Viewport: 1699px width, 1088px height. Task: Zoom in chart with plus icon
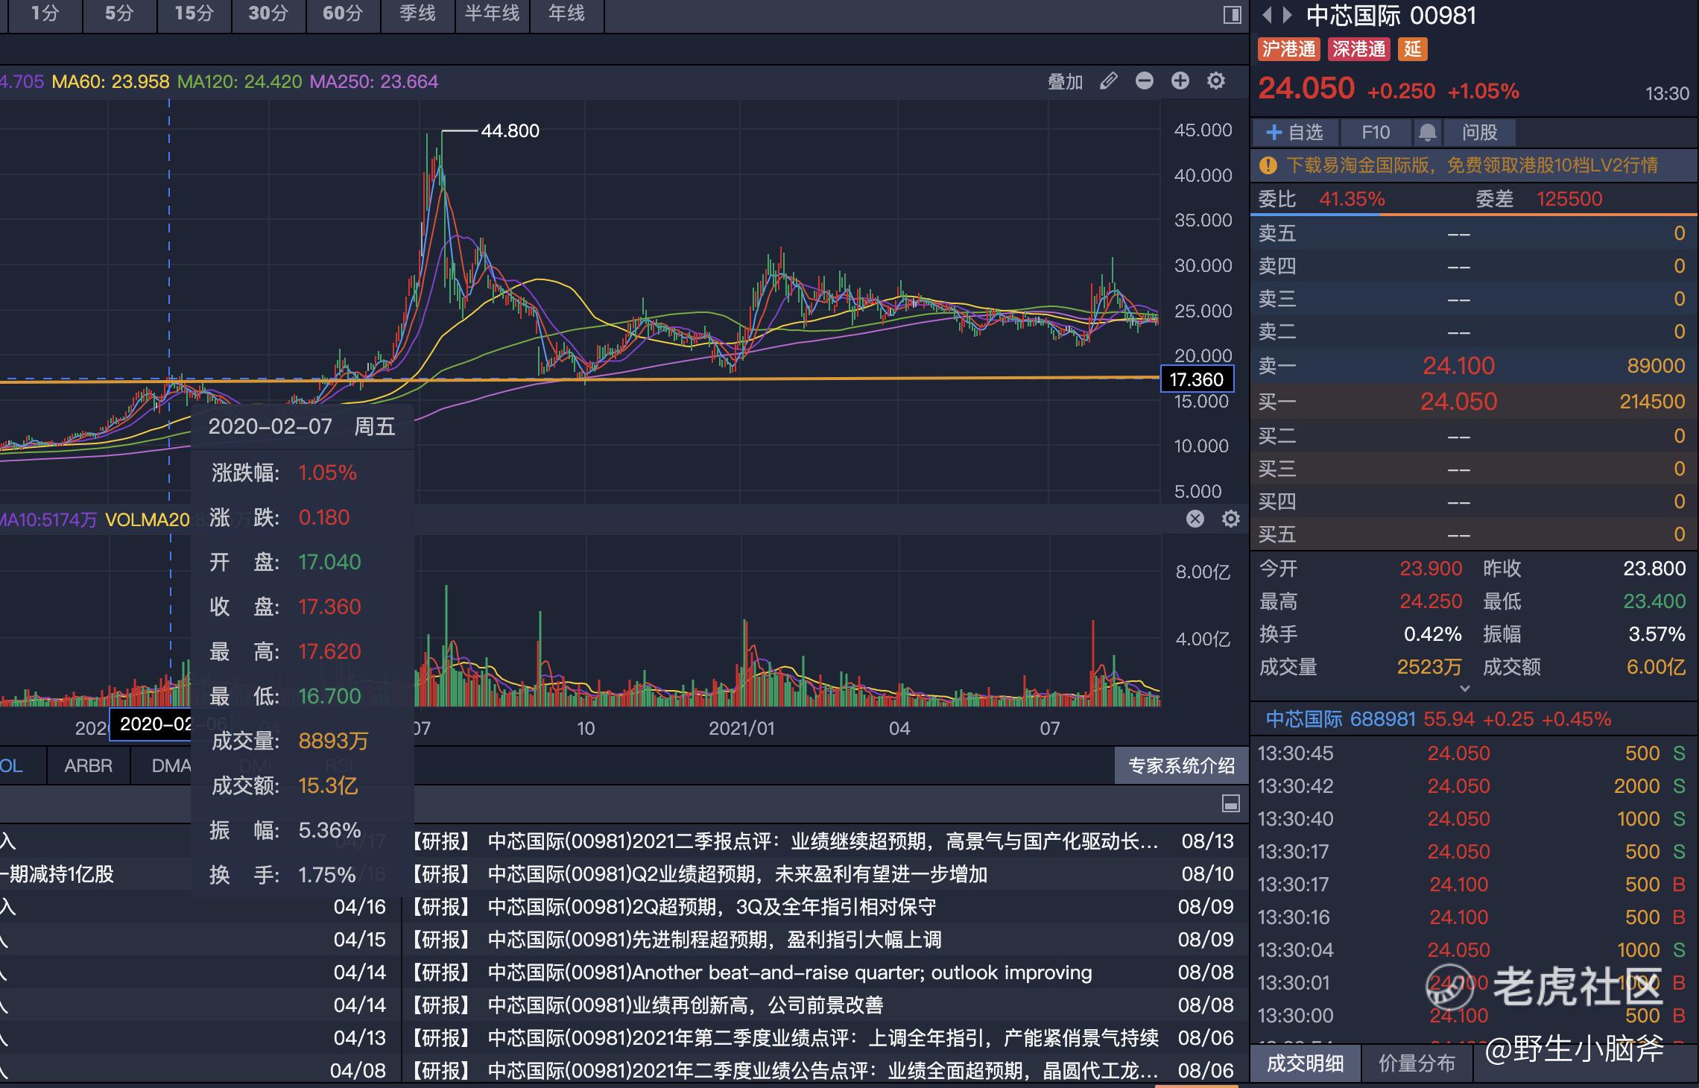pyautogui.click(x=1180, y=80)
